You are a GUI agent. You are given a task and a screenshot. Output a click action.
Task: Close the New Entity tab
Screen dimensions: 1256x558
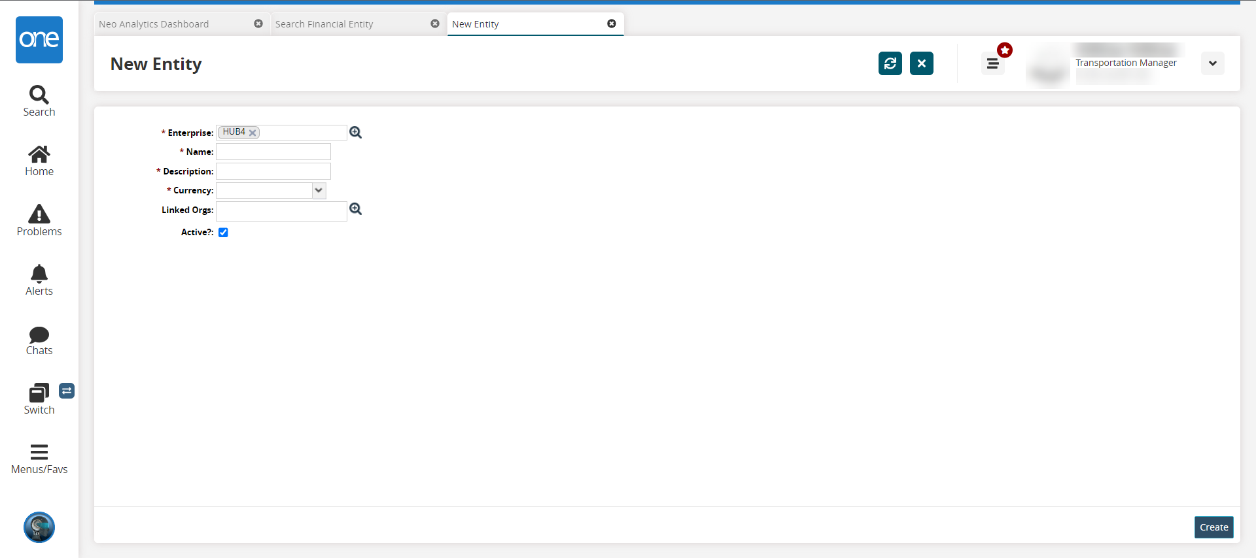[612, 24]
